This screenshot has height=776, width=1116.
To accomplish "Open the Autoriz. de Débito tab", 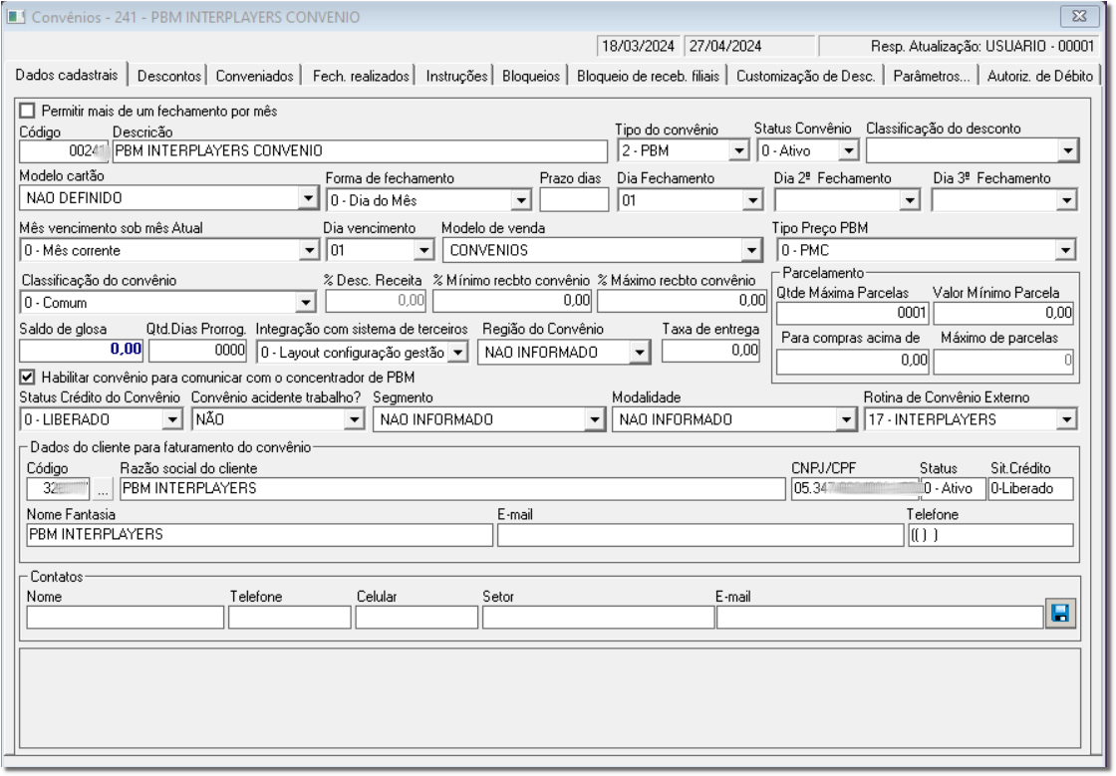I will pos(1040,76).
